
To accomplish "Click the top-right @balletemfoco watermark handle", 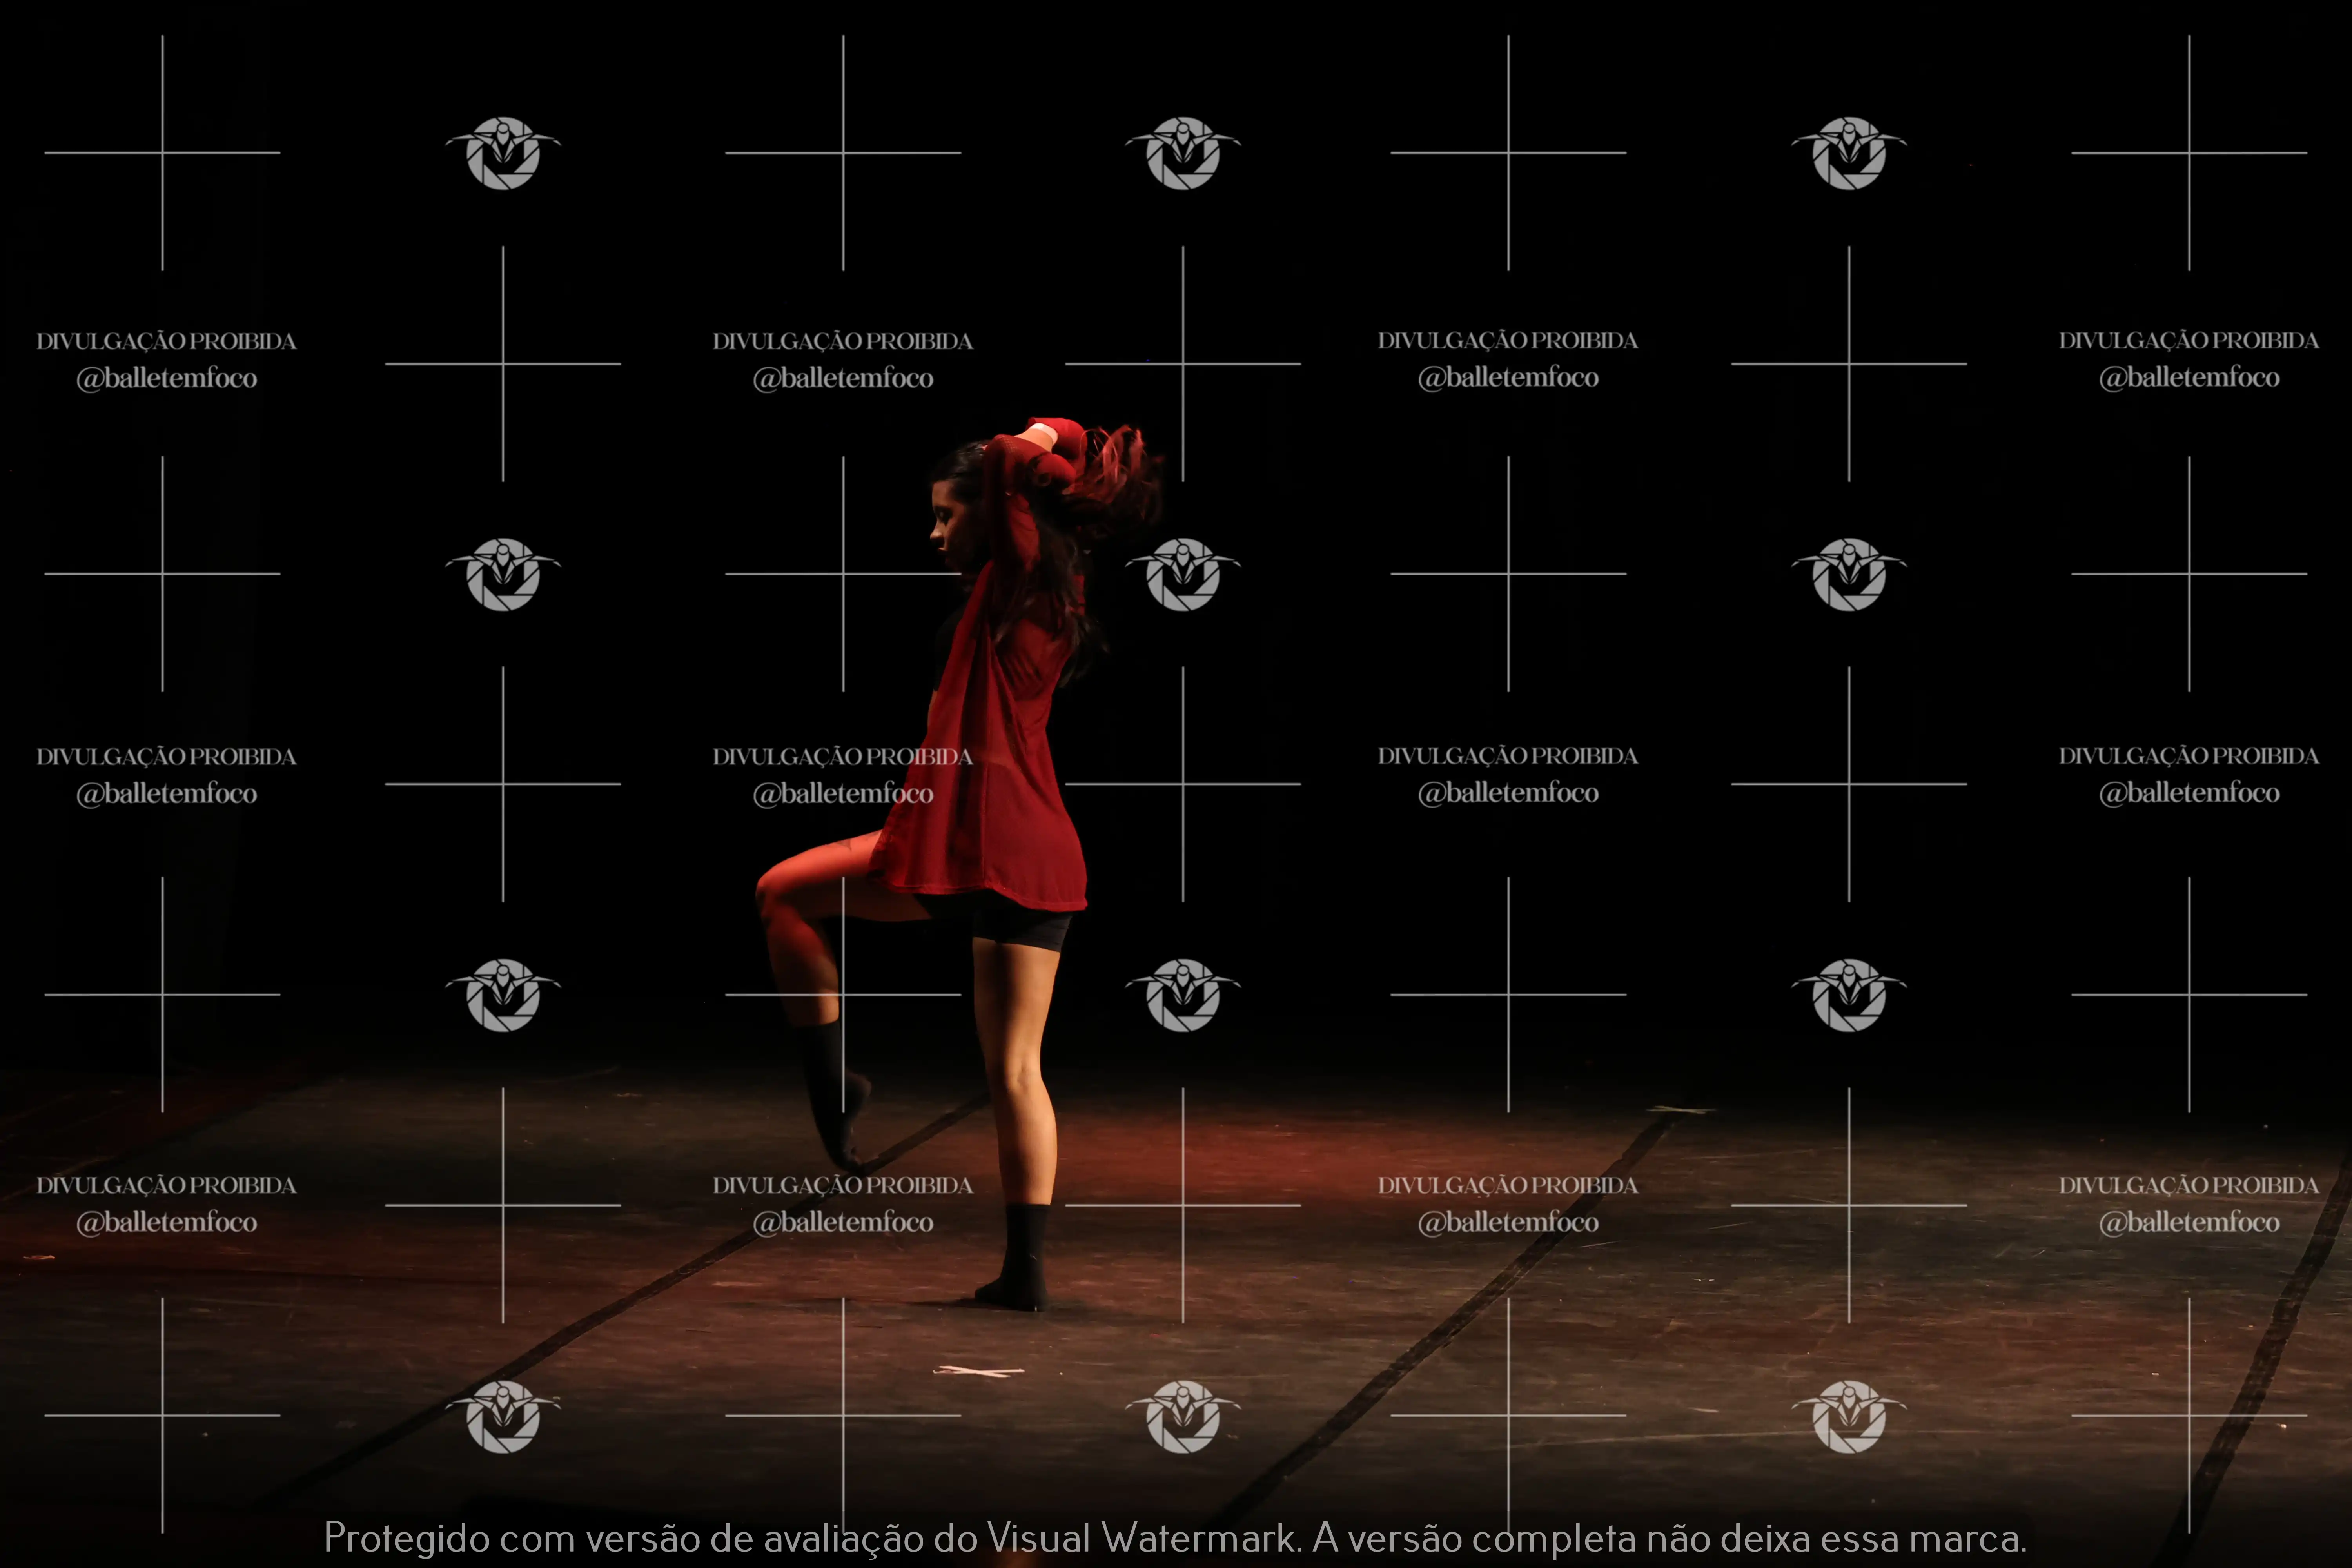I will click(2188, 378).
